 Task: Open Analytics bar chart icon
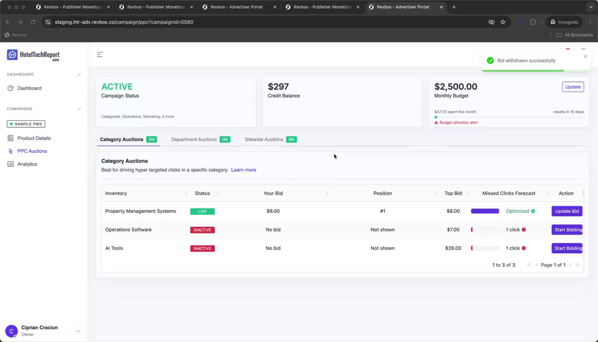click(x=10, y=164)
